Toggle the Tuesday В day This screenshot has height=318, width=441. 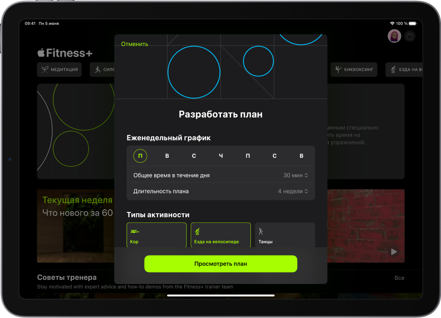[167, 156]
